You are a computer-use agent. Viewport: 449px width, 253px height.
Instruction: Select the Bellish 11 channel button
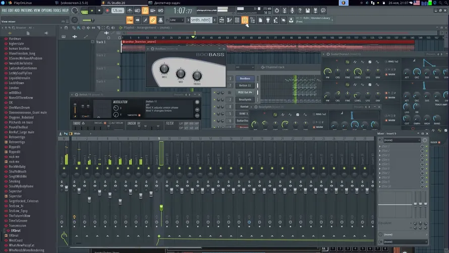tap(245, 85)
